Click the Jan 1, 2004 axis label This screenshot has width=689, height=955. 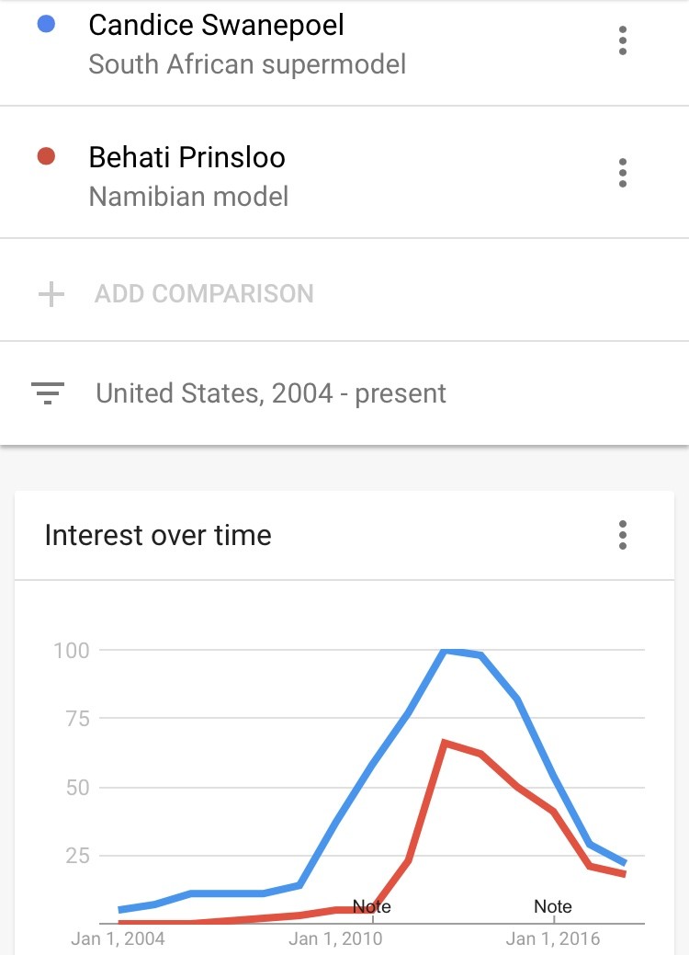(118, 938)
